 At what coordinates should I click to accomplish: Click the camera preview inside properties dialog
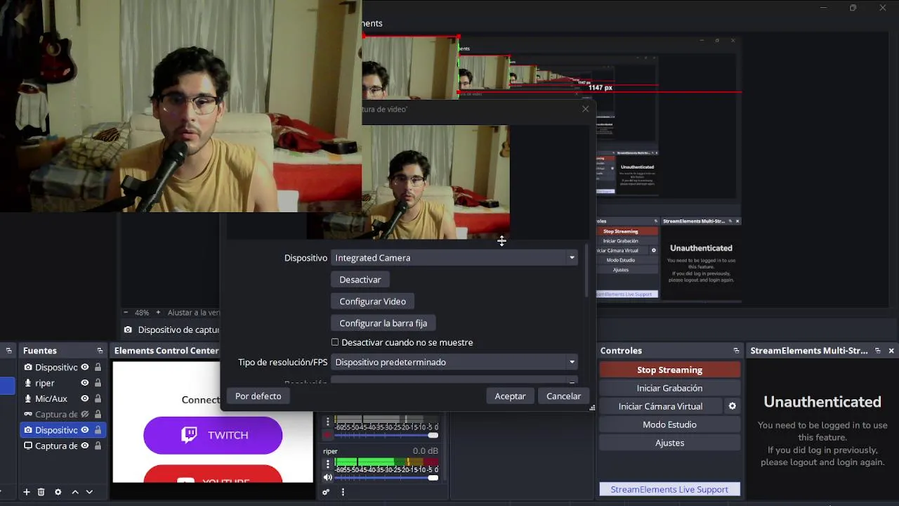click(x=435, y=182)
